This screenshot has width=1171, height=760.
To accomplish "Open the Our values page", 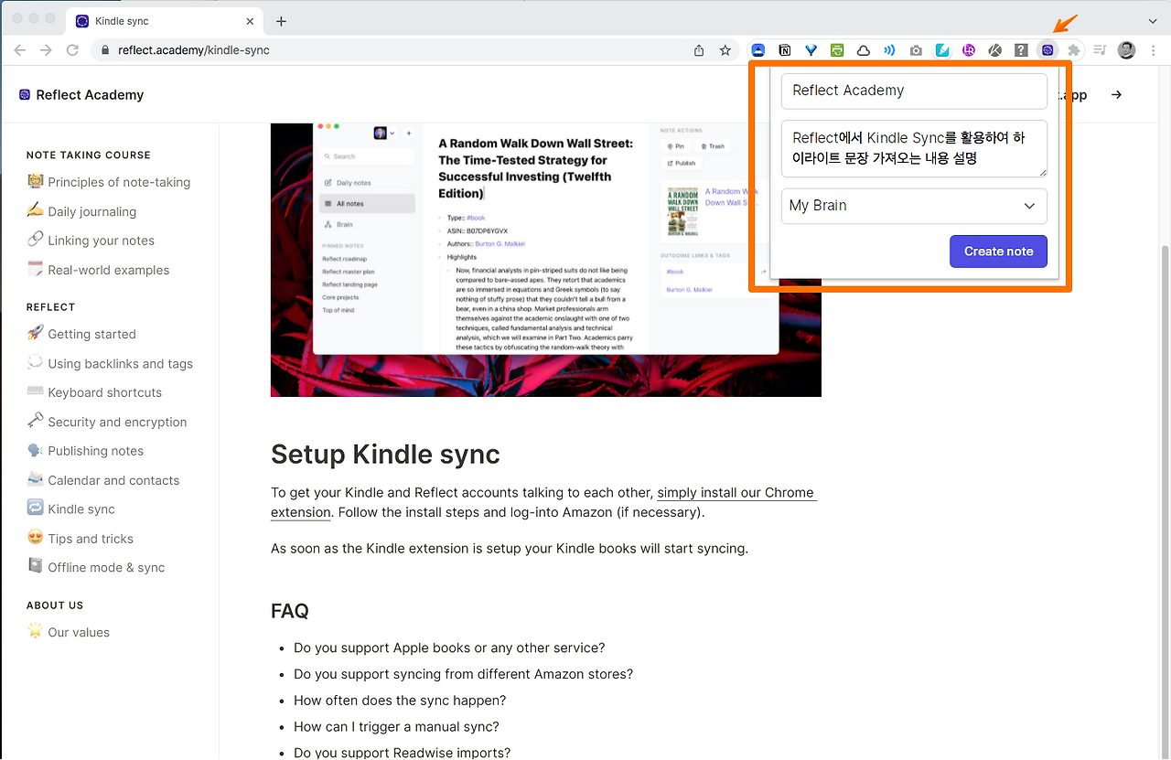I will click(69, 632).
